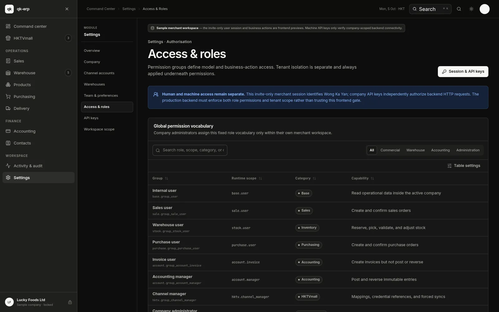
Task: Click the magnifier icon in top bar
Action: pos(459,9)
